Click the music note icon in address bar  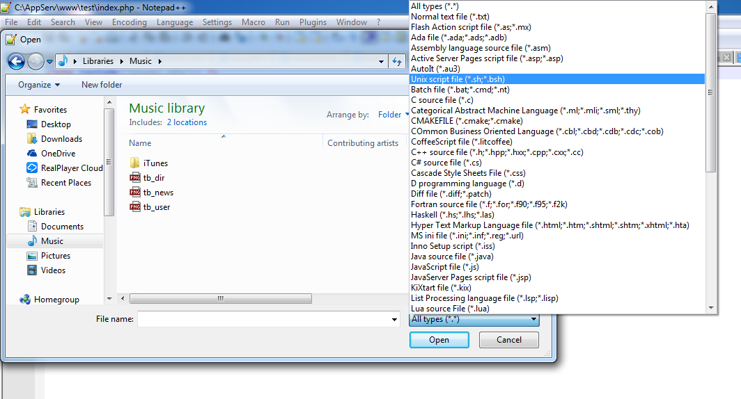tap(63, 61)
